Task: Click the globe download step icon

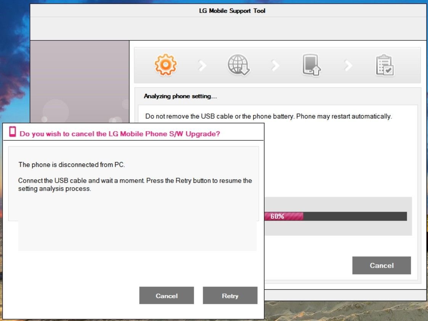Action: [238, 65]
